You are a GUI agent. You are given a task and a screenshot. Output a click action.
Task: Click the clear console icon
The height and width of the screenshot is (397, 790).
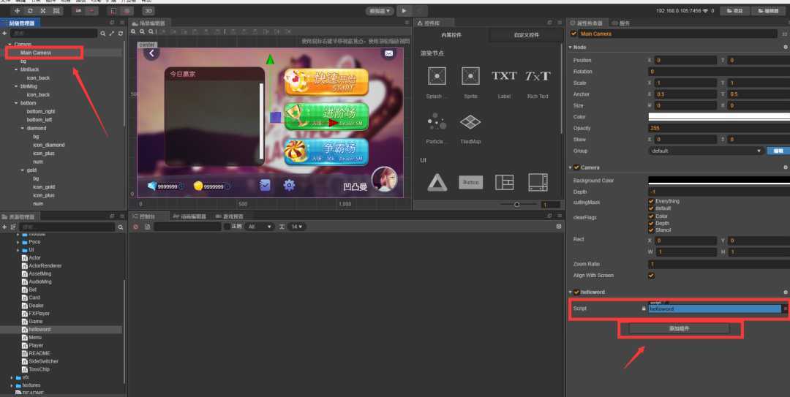136,227
